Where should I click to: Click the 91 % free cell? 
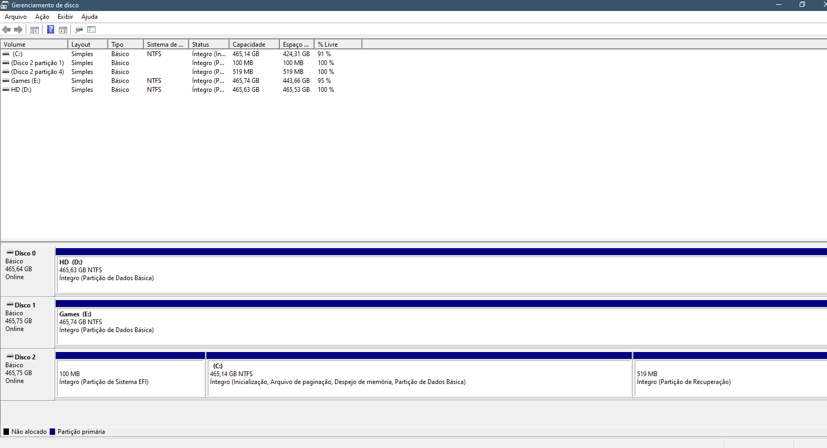(324, 54)
